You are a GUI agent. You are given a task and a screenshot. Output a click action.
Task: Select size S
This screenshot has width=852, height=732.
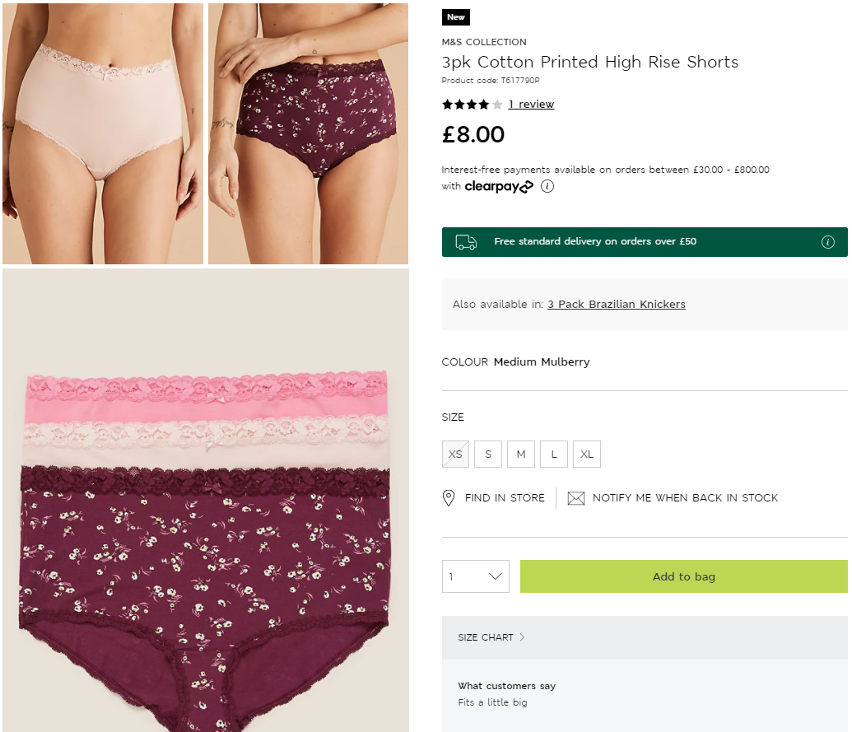point(488,454)
